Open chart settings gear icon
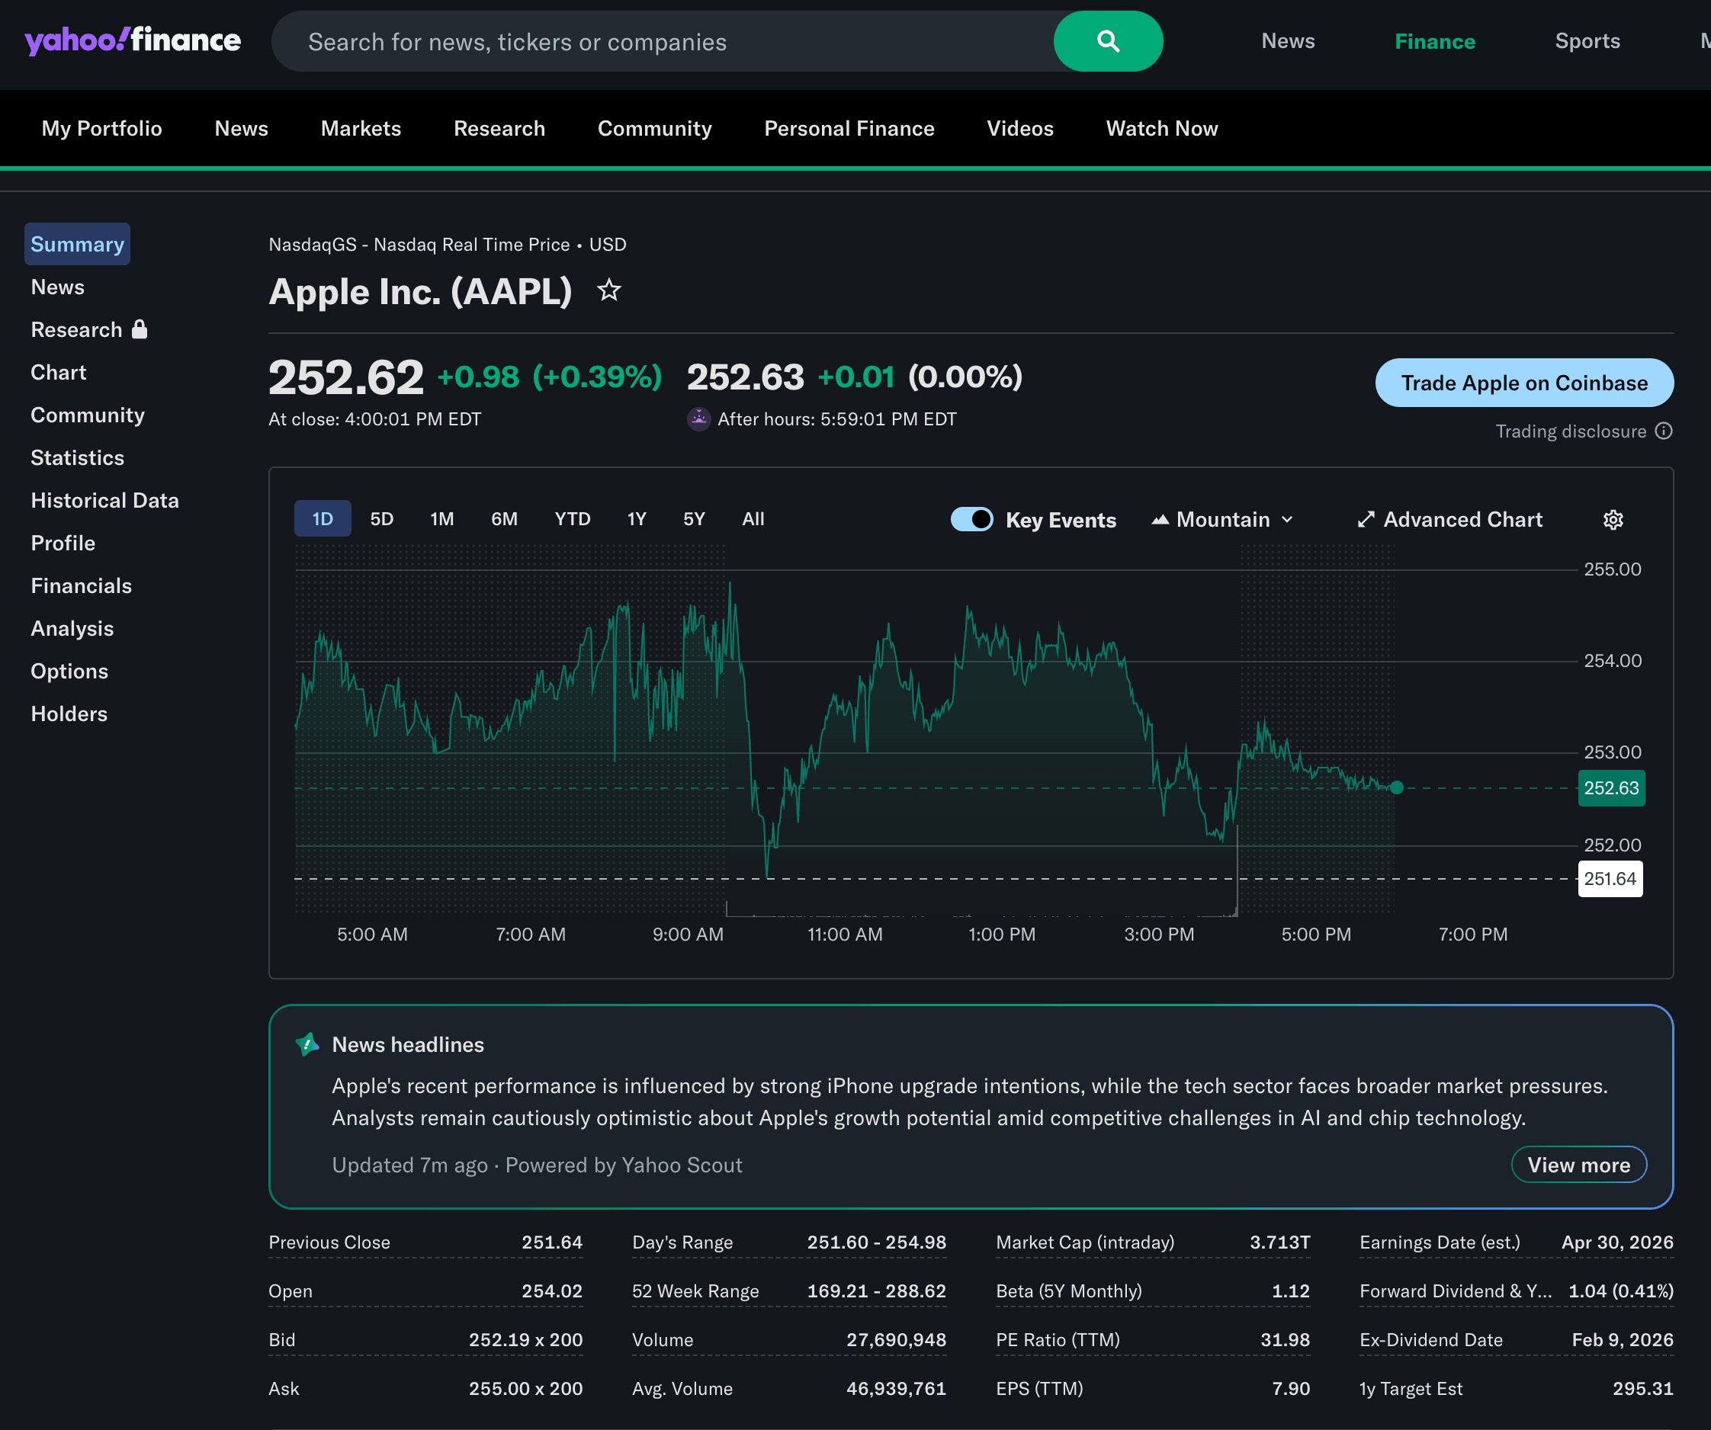This screenshot has width=1711, height=1430. [x=1613, y=520]
